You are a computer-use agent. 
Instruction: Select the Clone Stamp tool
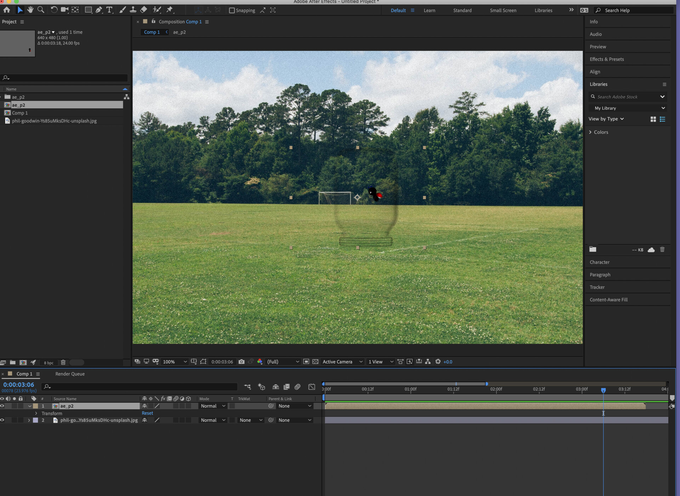(133, 10)
